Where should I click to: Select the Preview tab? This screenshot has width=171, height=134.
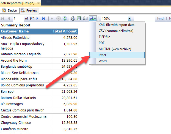(29, 10)
